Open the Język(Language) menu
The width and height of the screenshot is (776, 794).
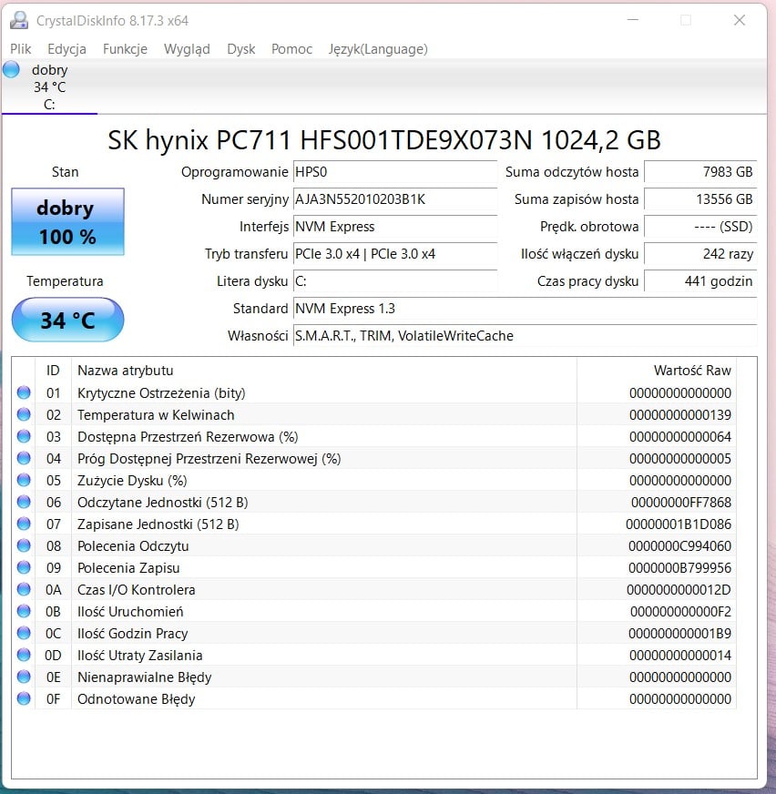(378, 49)
